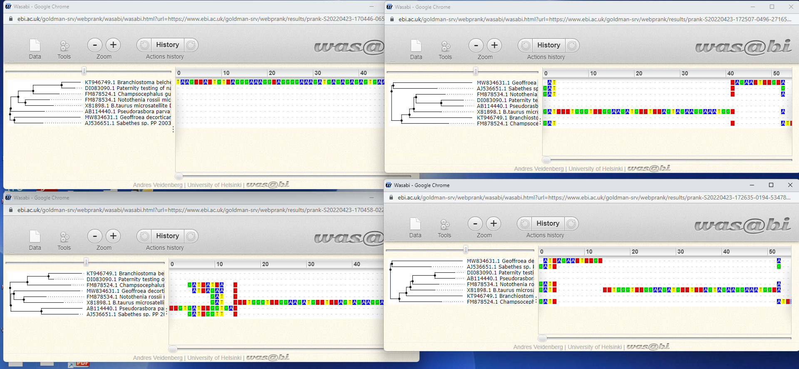The height and width of the screenshot is (369, 799).
Task: Select 'AJ536651.1 Sabethes sp. PP 2003' row in 170446 window
Action: [x=128, y=123]
